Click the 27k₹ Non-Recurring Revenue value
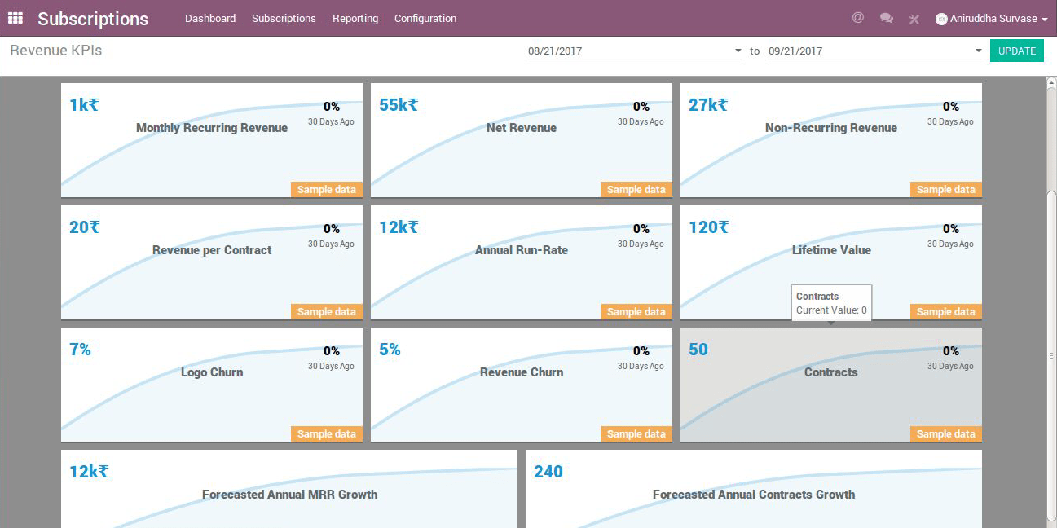This screenshot has width=1057, height=528. (x=708, y=105)
